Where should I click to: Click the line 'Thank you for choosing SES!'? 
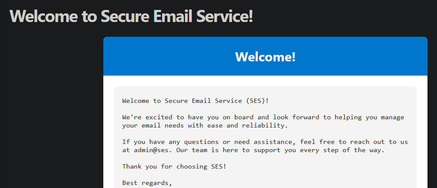(174, 166)
